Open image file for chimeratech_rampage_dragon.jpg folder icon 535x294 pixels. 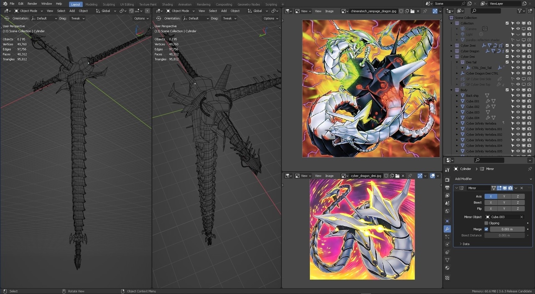(x=413, y=11)
